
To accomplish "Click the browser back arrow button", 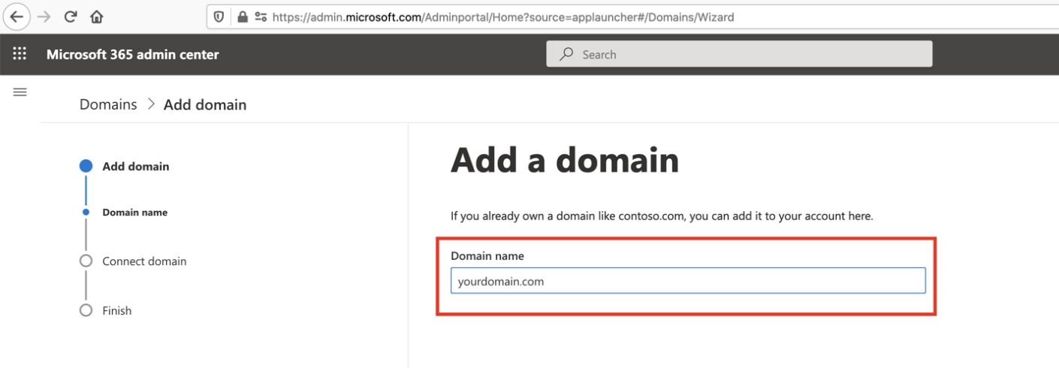I will tap(17, 17).
